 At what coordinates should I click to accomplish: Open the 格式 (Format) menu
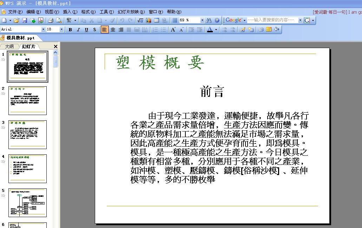(88, 12)
